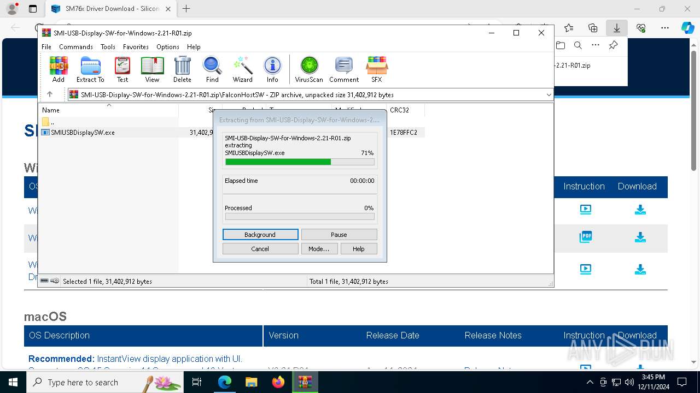
Task: Click the Extract To toolbar icon
Action: point(90,69)
